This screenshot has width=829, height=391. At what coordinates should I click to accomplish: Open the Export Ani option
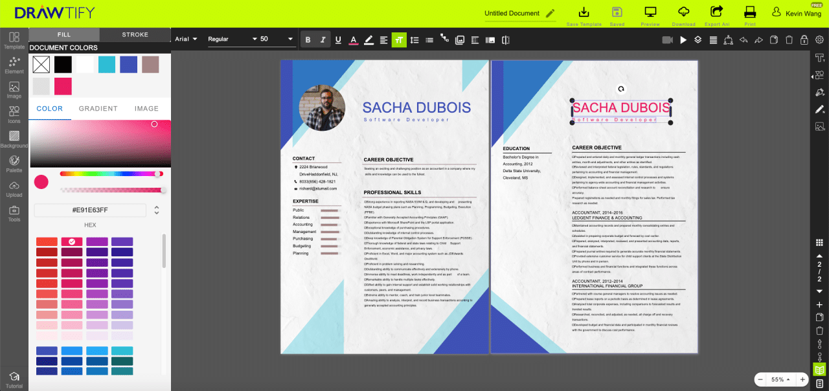tap(716, 13)
